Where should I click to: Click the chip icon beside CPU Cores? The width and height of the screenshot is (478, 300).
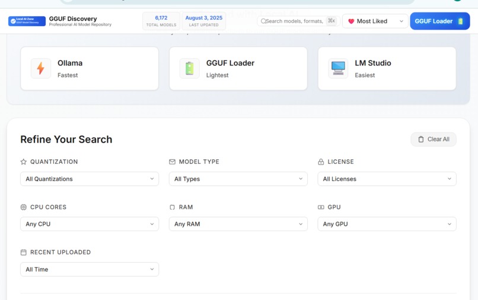click(24, 207)
